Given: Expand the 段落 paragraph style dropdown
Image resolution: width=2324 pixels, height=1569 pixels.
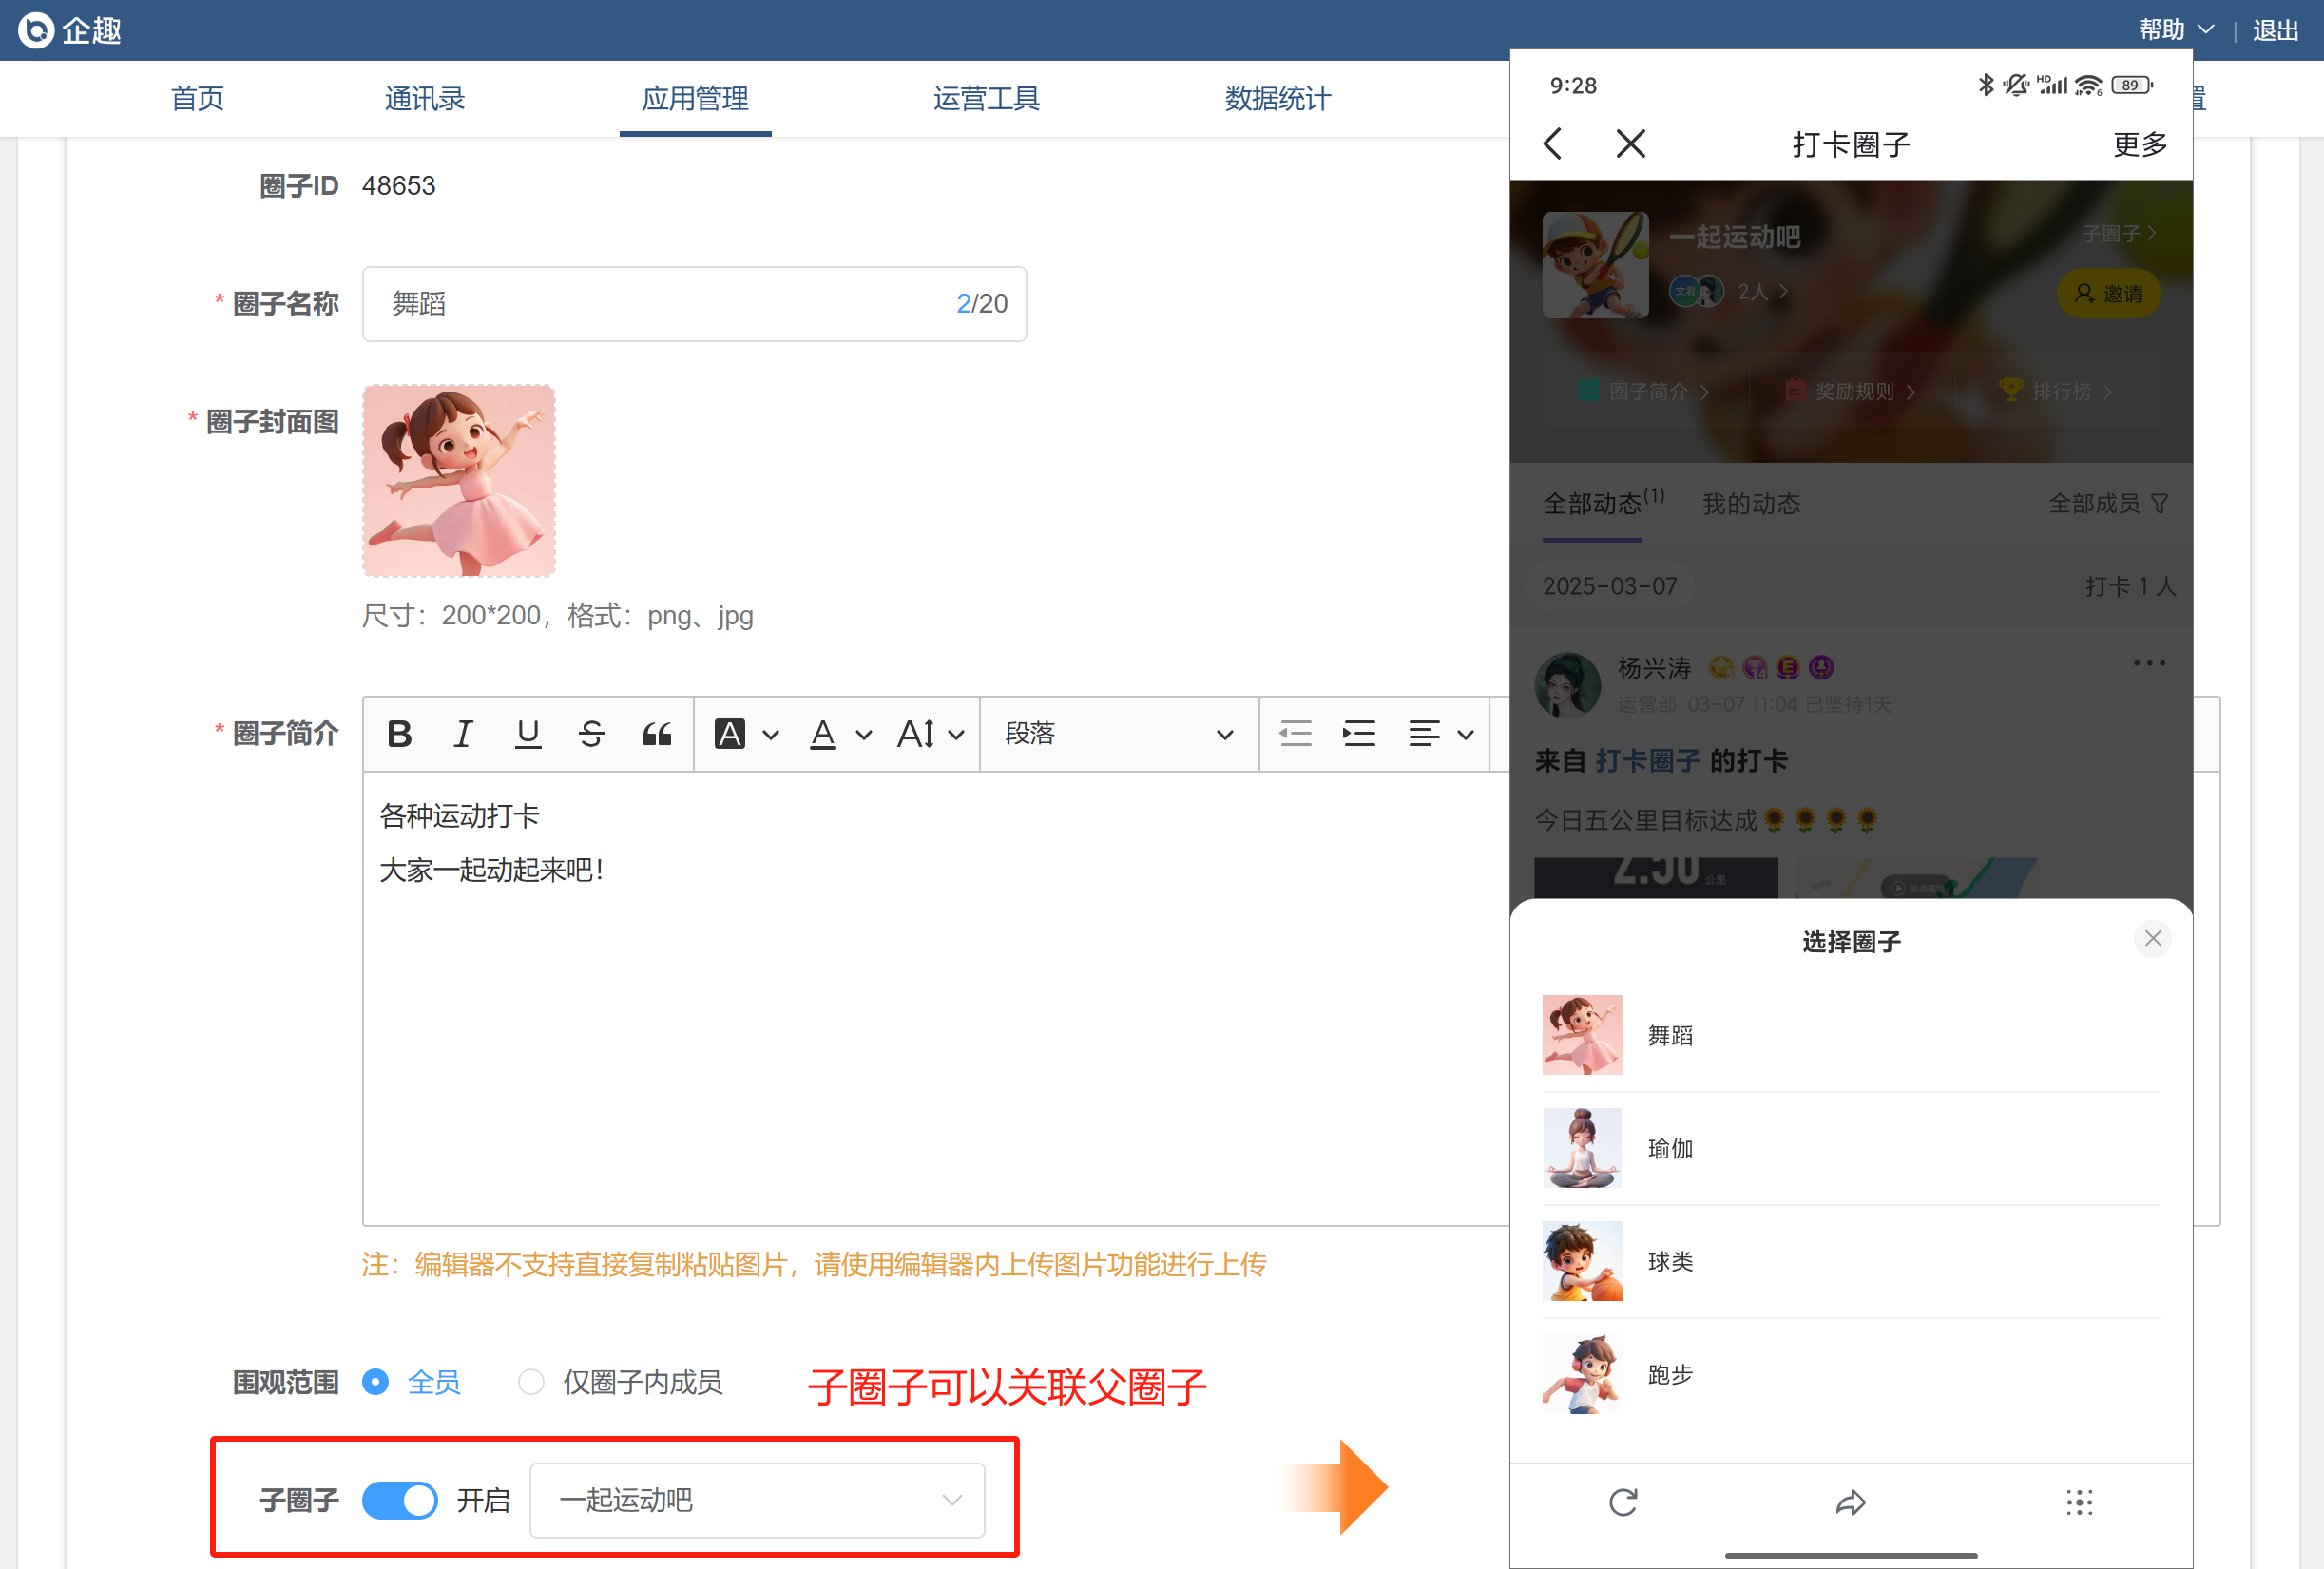Looking at the screenshot, I should click(1117, 734).
